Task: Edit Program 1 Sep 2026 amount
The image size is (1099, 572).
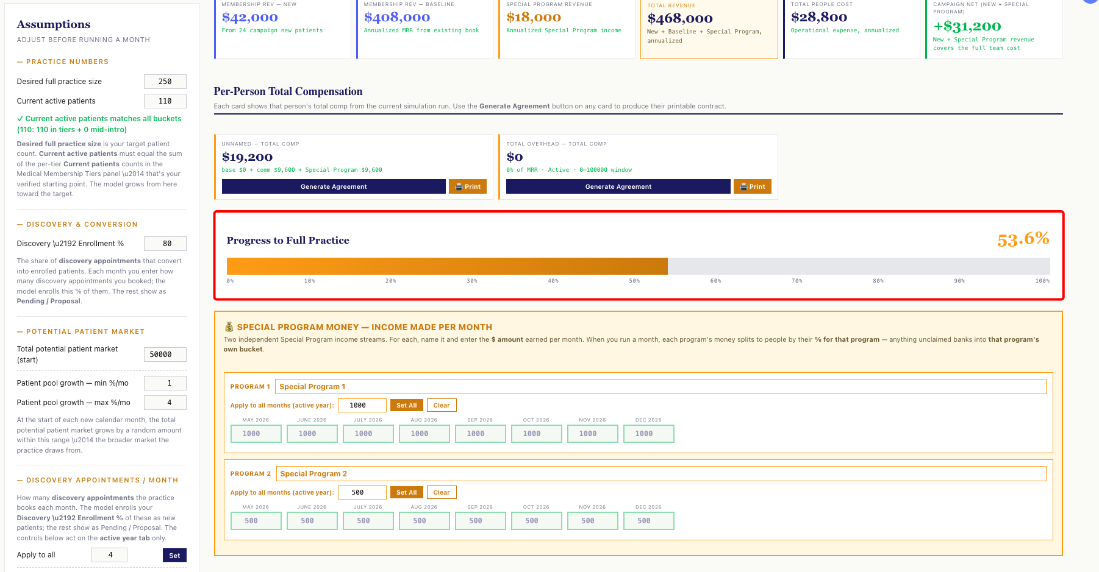Action: 481,434
